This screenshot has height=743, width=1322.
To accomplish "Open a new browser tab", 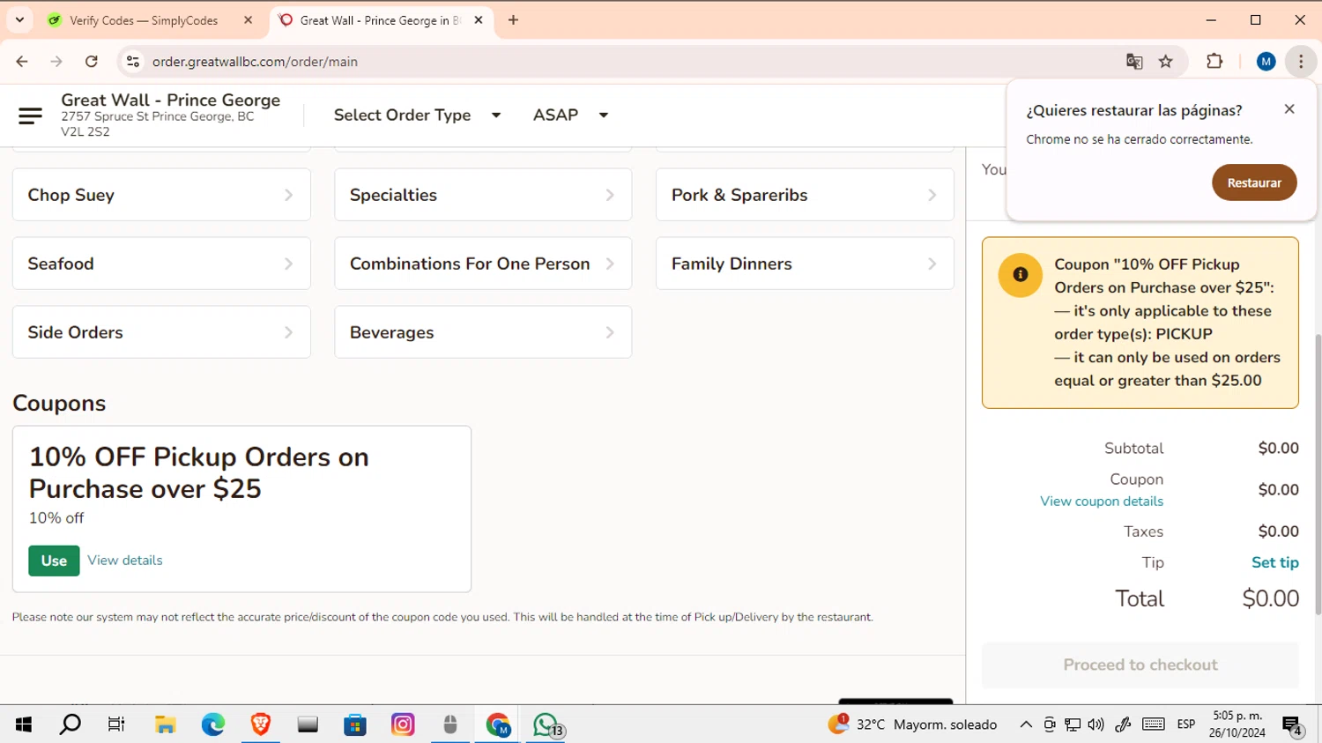I will [513, 20].
